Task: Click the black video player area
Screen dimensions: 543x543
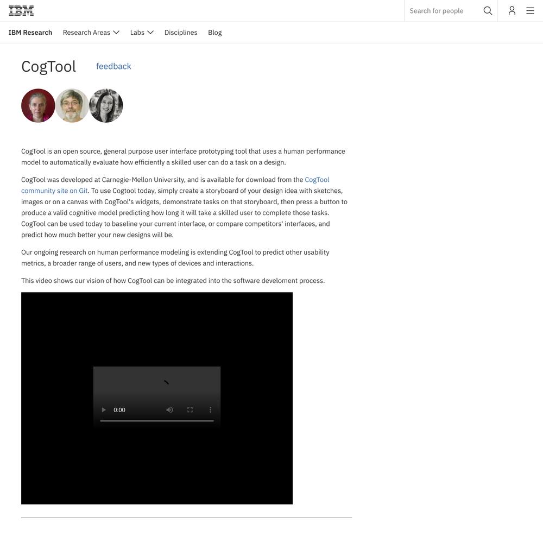Action: [x=157, y=398]
